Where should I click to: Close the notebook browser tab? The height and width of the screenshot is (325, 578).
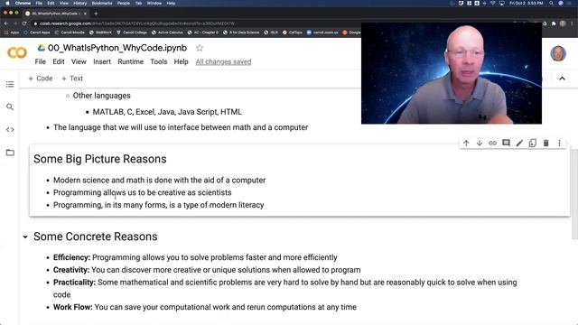click(85, 14)
